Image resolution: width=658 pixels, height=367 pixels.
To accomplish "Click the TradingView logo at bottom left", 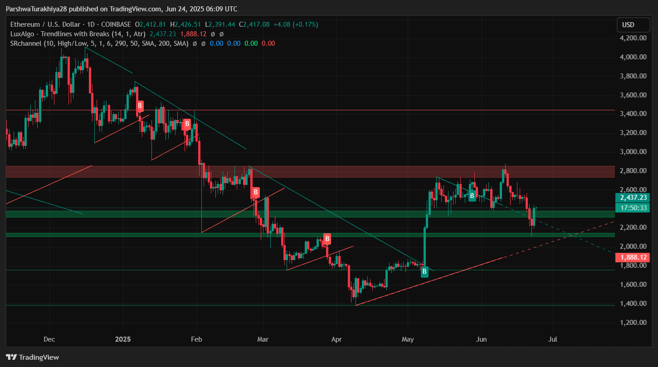I will [33, 357].
